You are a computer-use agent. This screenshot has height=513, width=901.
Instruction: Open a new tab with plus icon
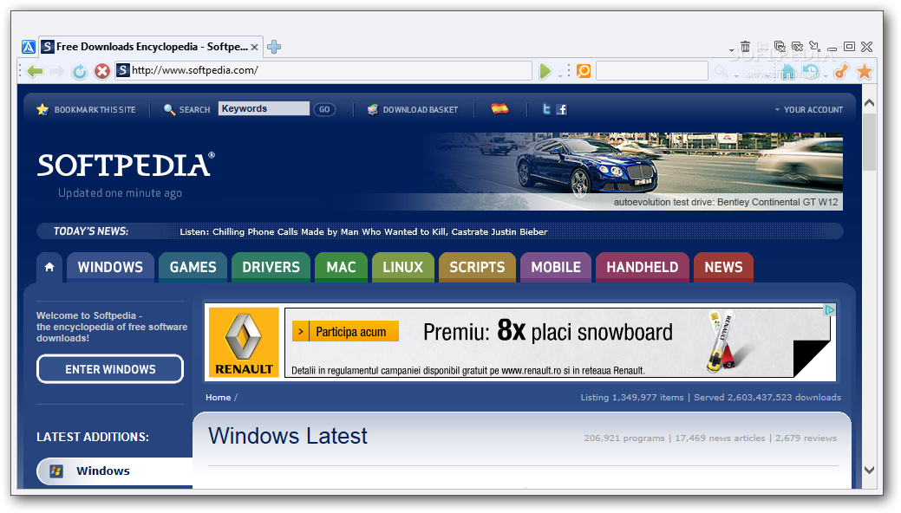click(274, 47)
